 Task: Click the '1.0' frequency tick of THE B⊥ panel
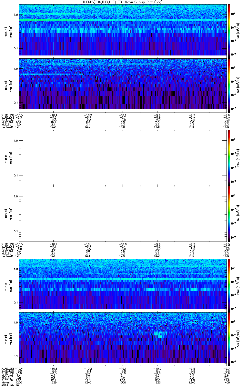[16, 269]
